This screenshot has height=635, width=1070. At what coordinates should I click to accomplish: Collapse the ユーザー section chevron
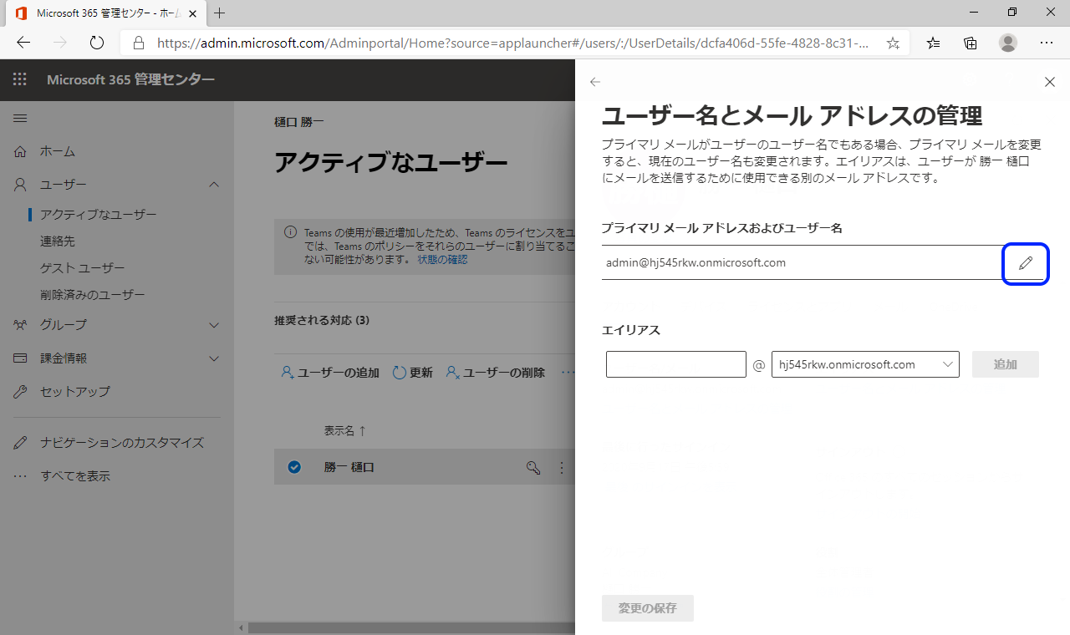(x=214, y=185)
